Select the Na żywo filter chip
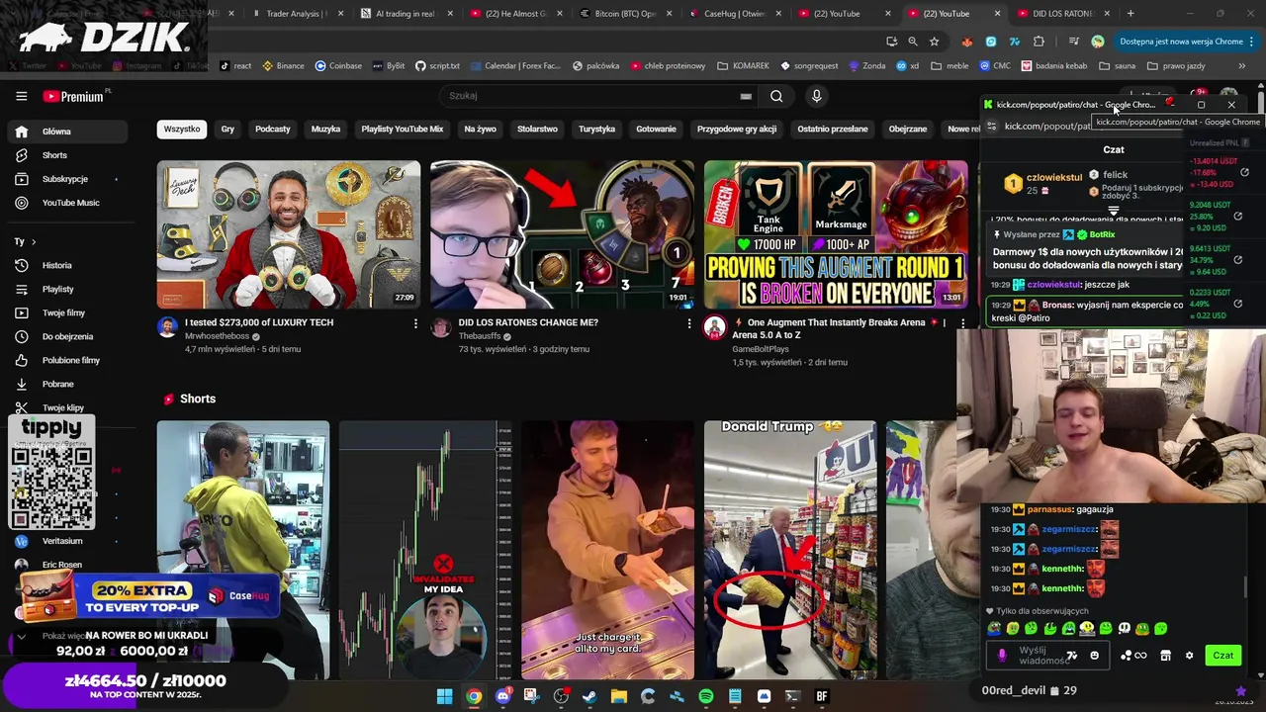 481,129
